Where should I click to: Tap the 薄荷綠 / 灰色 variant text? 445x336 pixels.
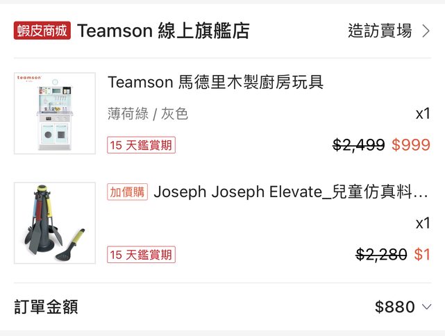[x=148, y=114]
